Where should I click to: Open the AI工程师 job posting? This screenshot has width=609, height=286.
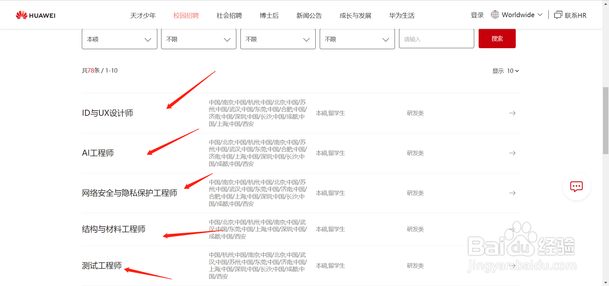98,153
